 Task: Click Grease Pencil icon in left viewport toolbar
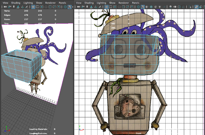(x=27, y=7)
